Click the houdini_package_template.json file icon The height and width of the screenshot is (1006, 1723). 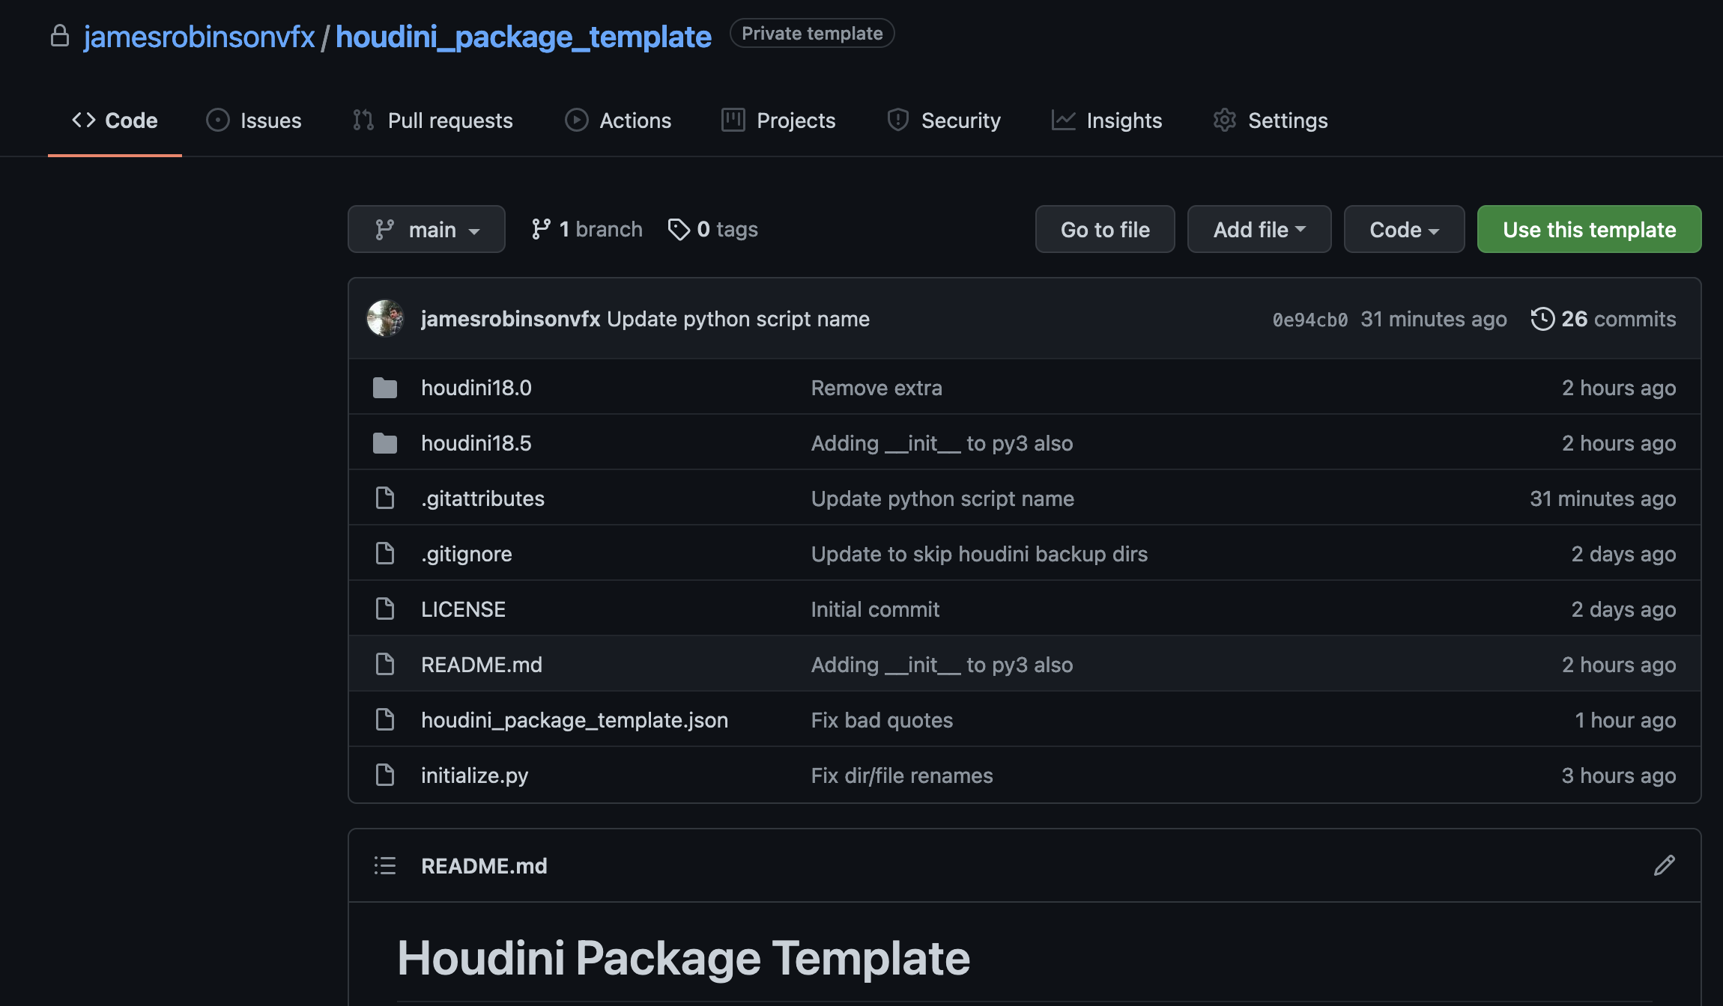[385, 719]
